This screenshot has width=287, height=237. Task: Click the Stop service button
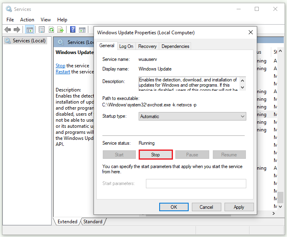coord(156,155)
